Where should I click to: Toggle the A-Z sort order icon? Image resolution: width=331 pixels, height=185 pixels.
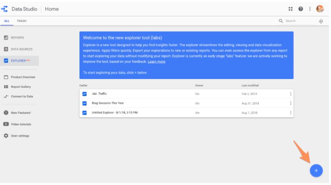(x=321, y=21)
